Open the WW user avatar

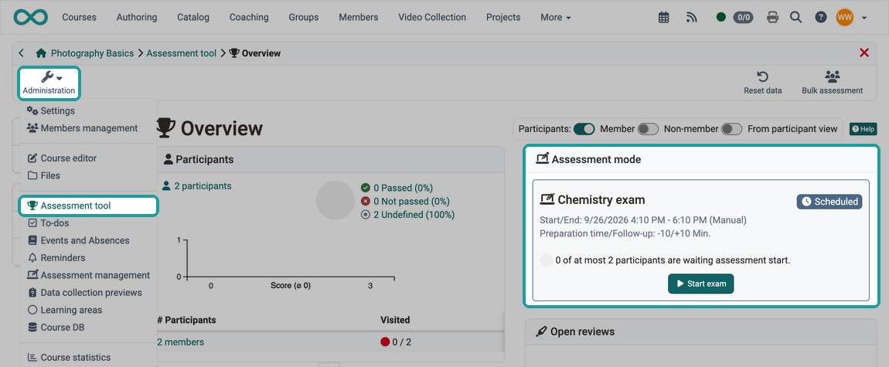tap(845, 17)
